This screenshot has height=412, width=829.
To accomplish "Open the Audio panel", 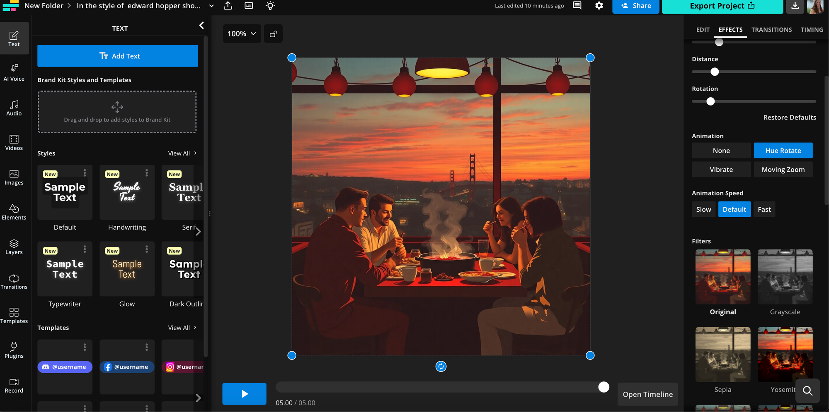I will click(x=14, y=108).
